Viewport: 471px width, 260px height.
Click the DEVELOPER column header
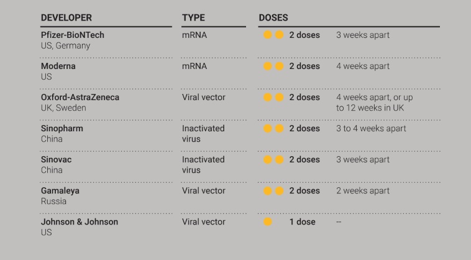pos(66,18)
